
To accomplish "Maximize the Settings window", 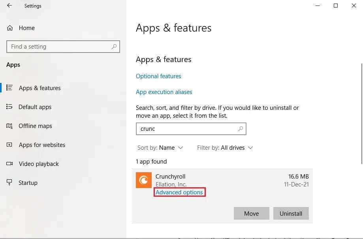I will click(336, 6).
